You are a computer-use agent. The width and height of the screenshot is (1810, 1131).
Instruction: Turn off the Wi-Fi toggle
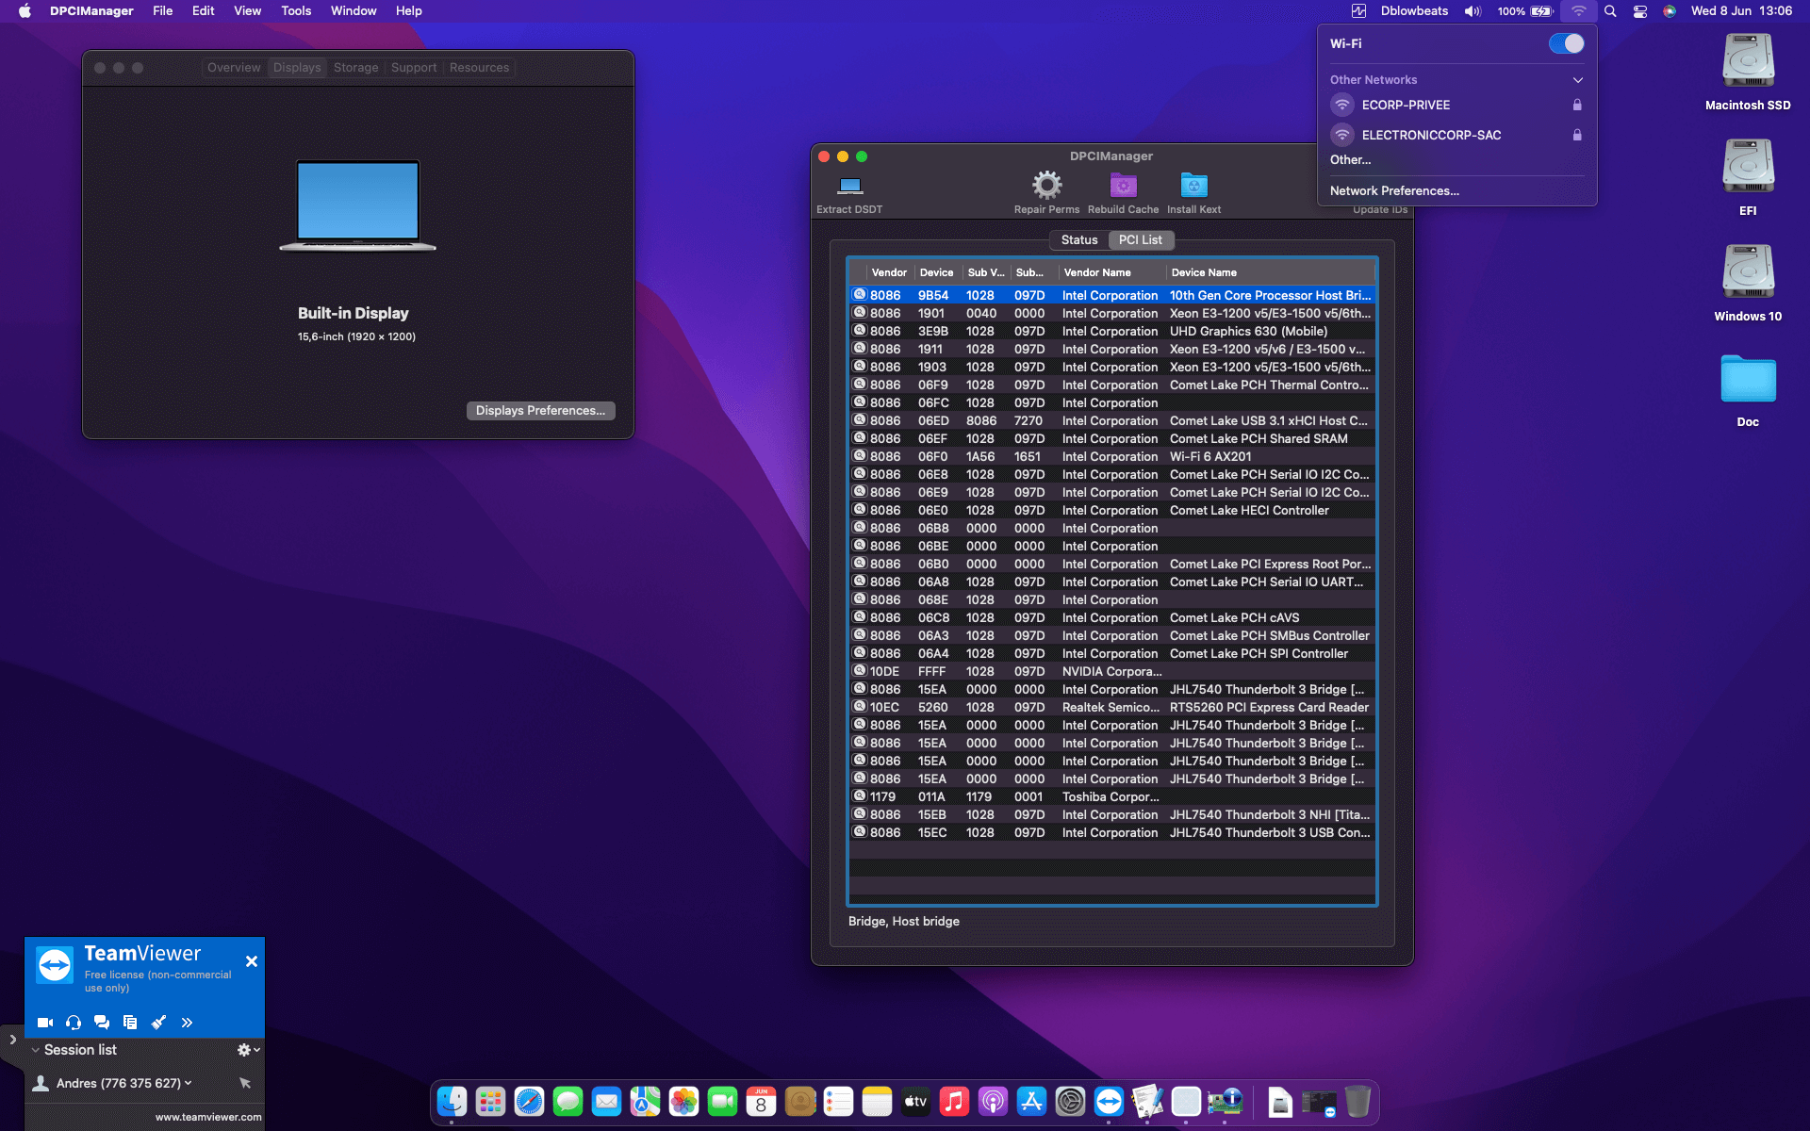[x=1568, y=43]
